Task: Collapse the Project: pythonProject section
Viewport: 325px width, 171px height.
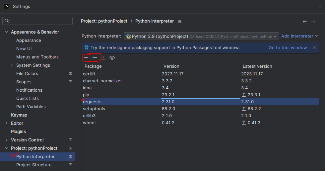Action: pos(7,148)
